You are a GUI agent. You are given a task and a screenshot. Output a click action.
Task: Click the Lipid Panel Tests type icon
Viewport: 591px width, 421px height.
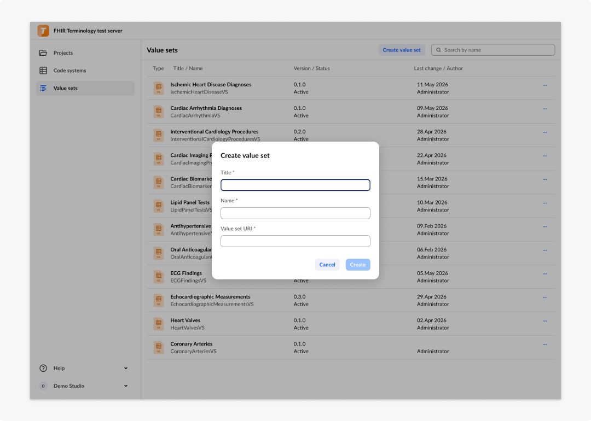point(159,206)
